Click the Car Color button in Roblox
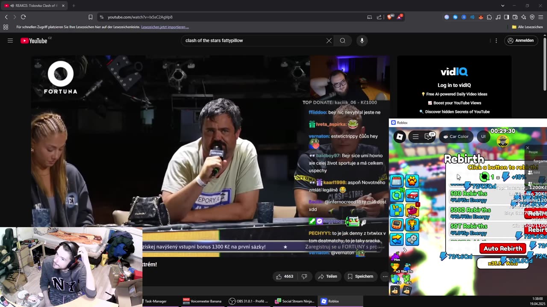The height and width of the screenshot is (307, 547). pyautogui.click(x=456, y=136)
